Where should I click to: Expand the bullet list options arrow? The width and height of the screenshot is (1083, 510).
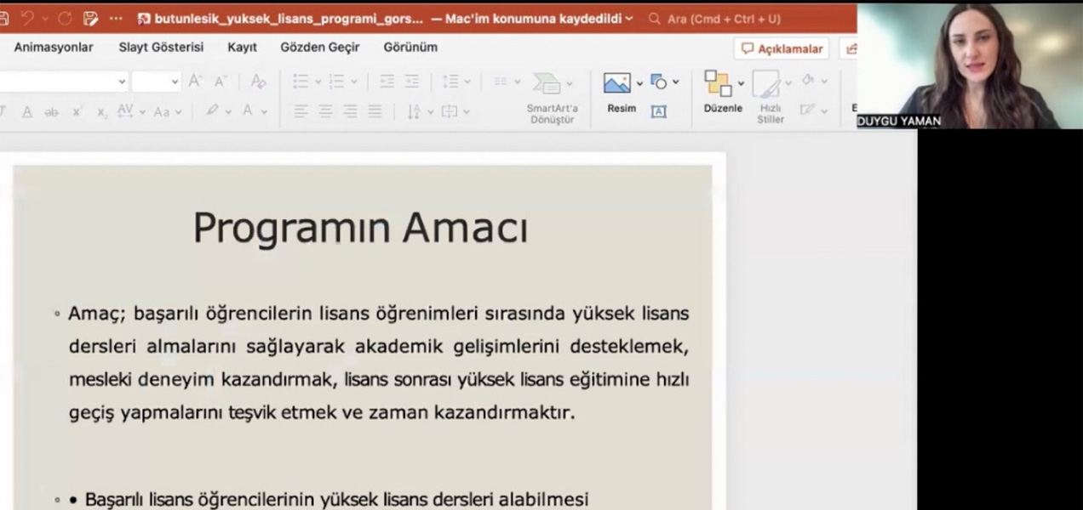[318, 82]
